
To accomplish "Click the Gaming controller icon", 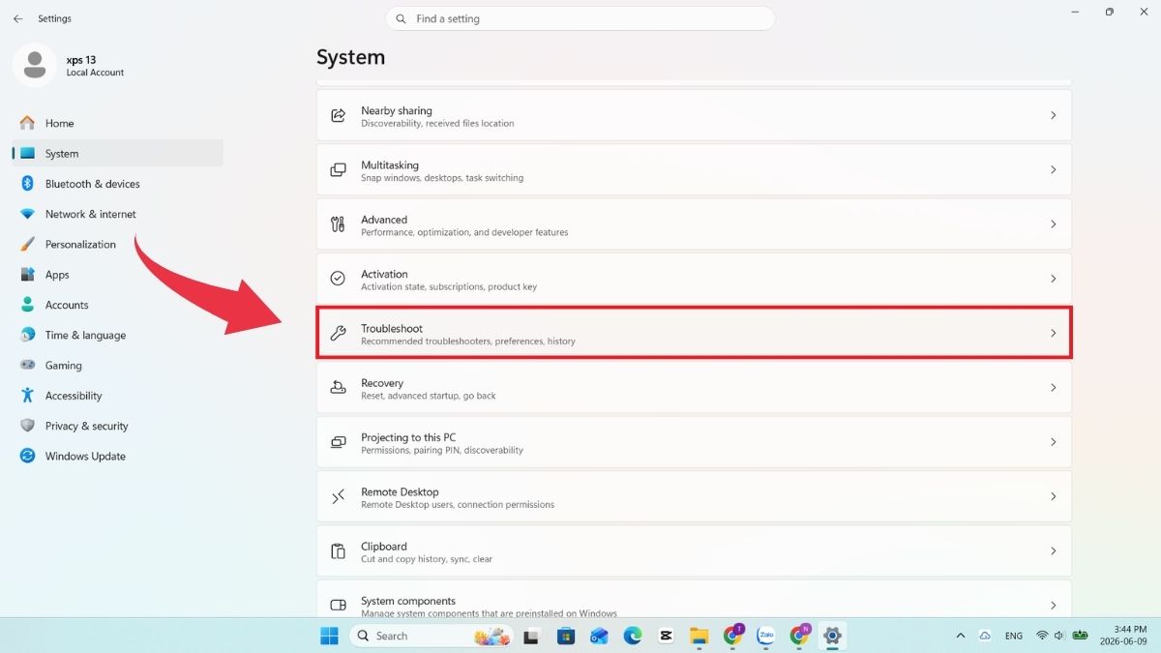I will 27,366.
